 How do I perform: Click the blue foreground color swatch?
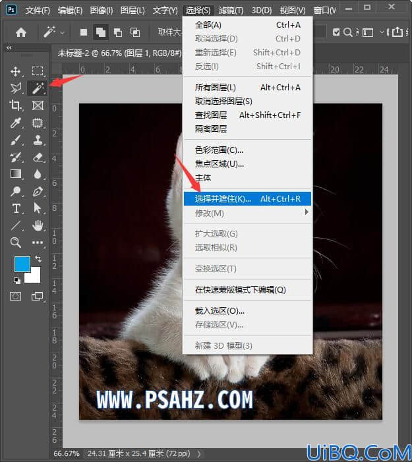pyautogui.click(x=21, y=263)
